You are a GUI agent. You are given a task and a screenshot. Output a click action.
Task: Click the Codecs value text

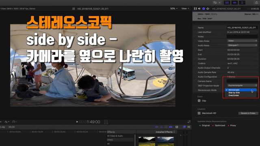[233, 63]
